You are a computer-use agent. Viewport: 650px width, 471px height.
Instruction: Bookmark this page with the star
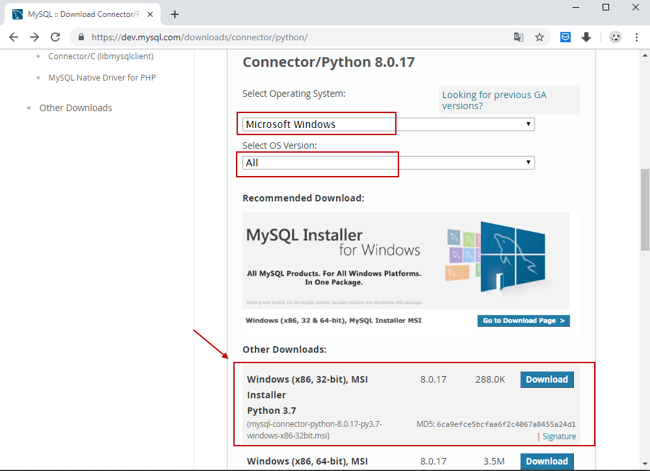pyautogui.click(x=539, y=37)
